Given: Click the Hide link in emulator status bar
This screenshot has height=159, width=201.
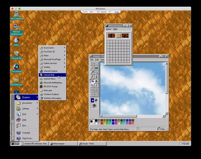Looking at the screenshot, I should pyautogui.click(x=117, y=12).
